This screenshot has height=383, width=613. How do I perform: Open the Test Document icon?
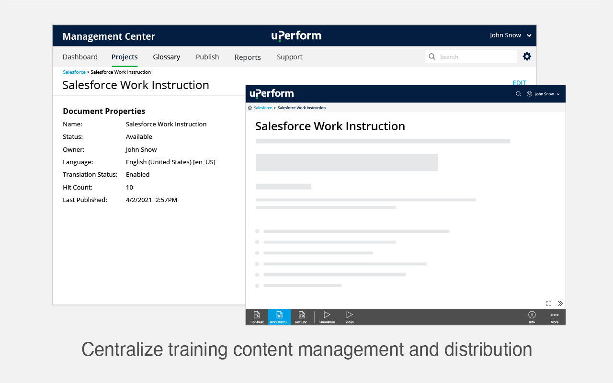coord(302,317)
